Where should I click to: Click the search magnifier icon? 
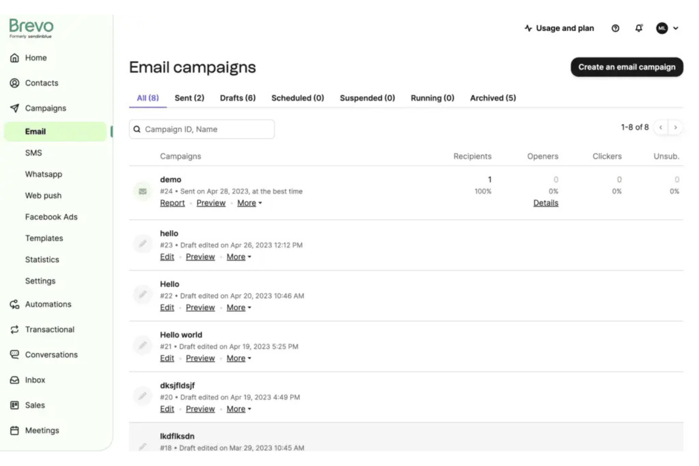tap(137, 129)
